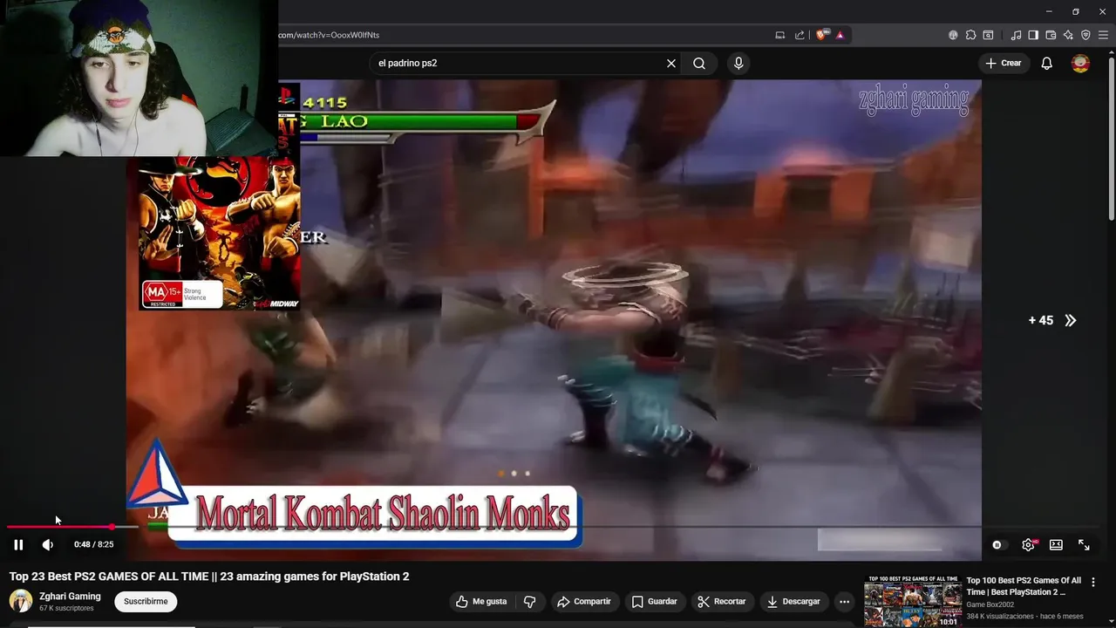The width and height of the screenshot is (1116, 628).
Task: Open the Leo AI sparkle icon
Action: [1068, 35]
